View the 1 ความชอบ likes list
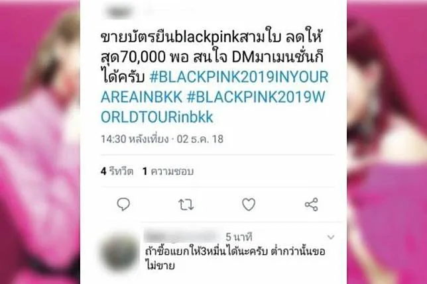The height and width of the screenshot is (284, 427). (168, 171)
